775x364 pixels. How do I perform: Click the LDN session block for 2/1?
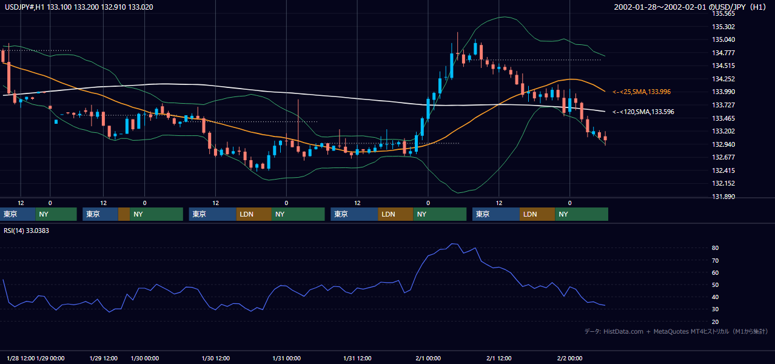(537, 214)
